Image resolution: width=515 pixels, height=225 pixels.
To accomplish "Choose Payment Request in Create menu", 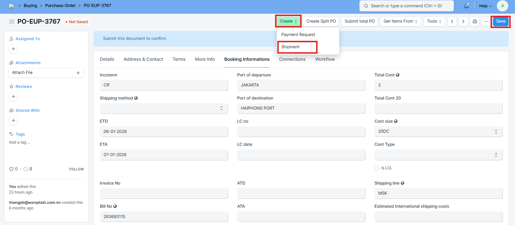I will click(298, 35).
